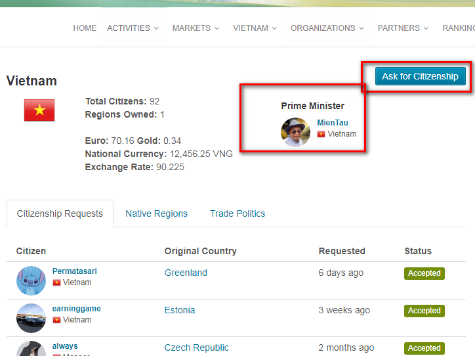The height and width of the screenshot is (356, 475).
Task: Click the small Vietnam flag beside MienTau
Action: coord(321,134)
